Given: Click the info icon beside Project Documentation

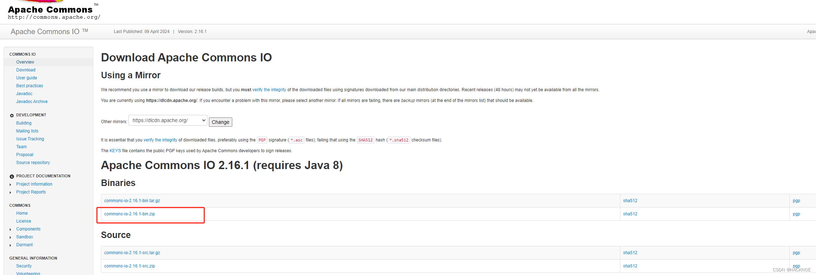Looking at the screenshot, I should tap(12, 177).
